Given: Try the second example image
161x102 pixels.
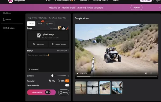Looking at the screenshot, I should [63, 28].
